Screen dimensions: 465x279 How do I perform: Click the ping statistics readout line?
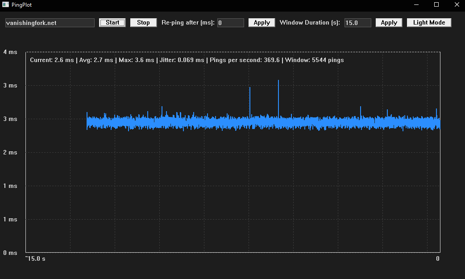click(187, 60)
